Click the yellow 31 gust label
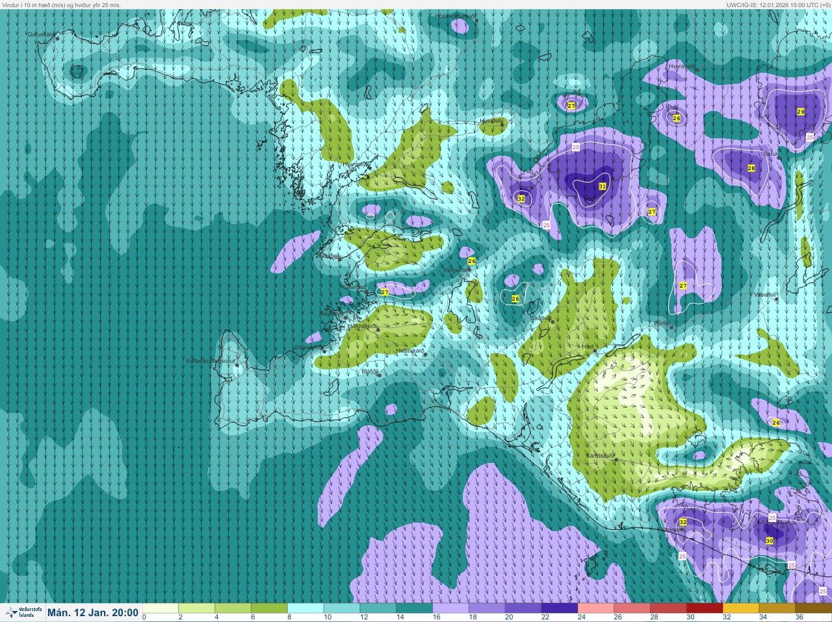This screenshot has height=622, width=832. pos(603,186)
